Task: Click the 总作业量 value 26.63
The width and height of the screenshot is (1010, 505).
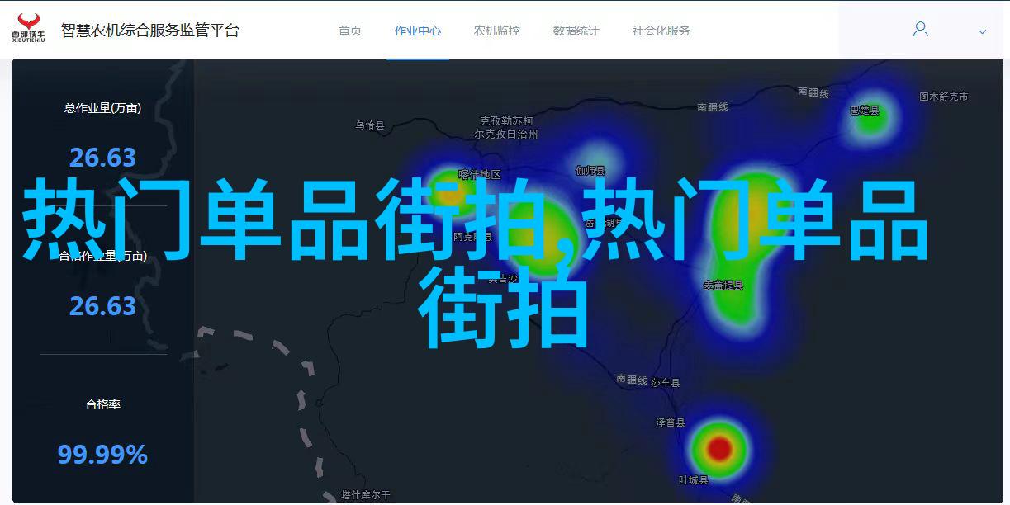Action: (x=102, y=157)
